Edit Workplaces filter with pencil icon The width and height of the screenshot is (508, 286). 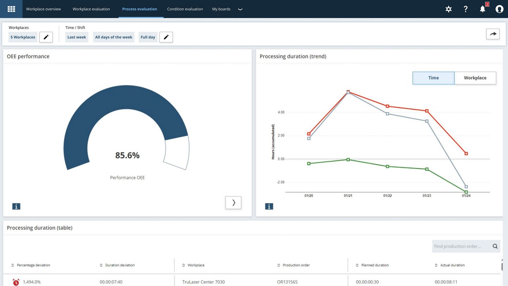(46, 37)
